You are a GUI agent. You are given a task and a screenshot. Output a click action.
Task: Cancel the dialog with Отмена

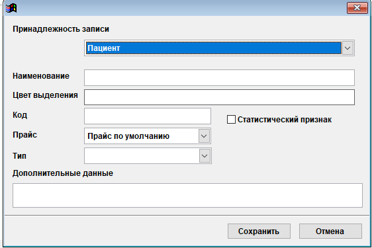(330, 231)
